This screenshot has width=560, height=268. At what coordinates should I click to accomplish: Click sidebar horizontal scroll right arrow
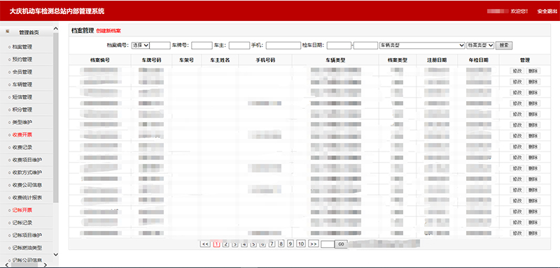coord(45,265)
